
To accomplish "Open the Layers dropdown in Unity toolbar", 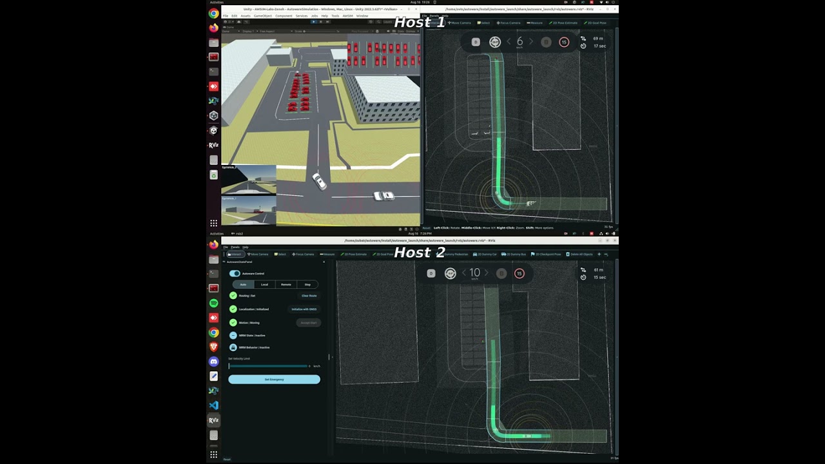I will pyautogui.click(x=389, y=22).
